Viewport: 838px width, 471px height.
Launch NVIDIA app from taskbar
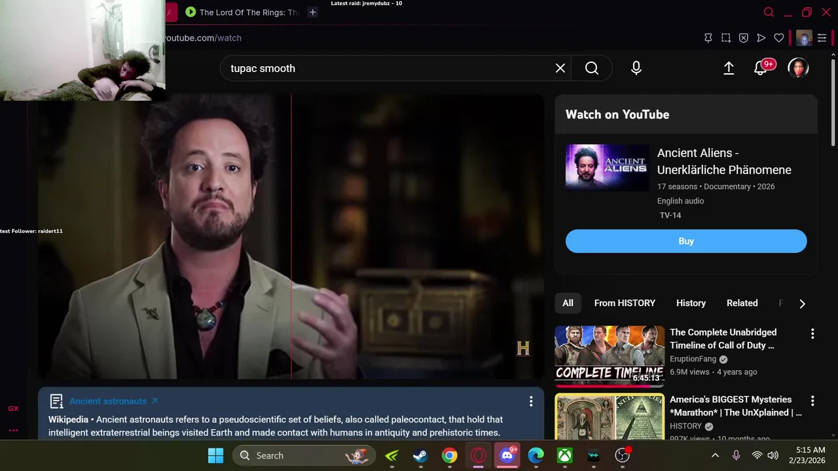[392, 455]
